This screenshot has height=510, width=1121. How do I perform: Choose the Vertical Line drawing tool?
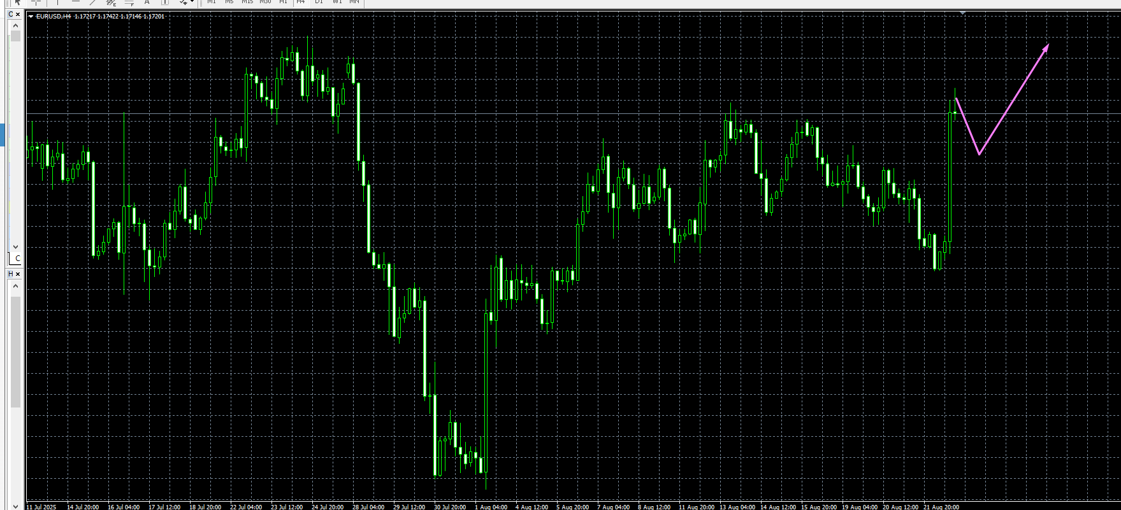pos(58,2)
